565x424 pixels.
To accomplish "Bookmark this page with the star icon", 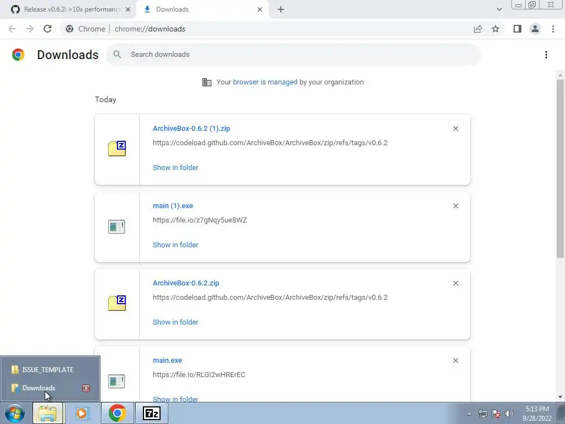I will [x=495, y=29].
